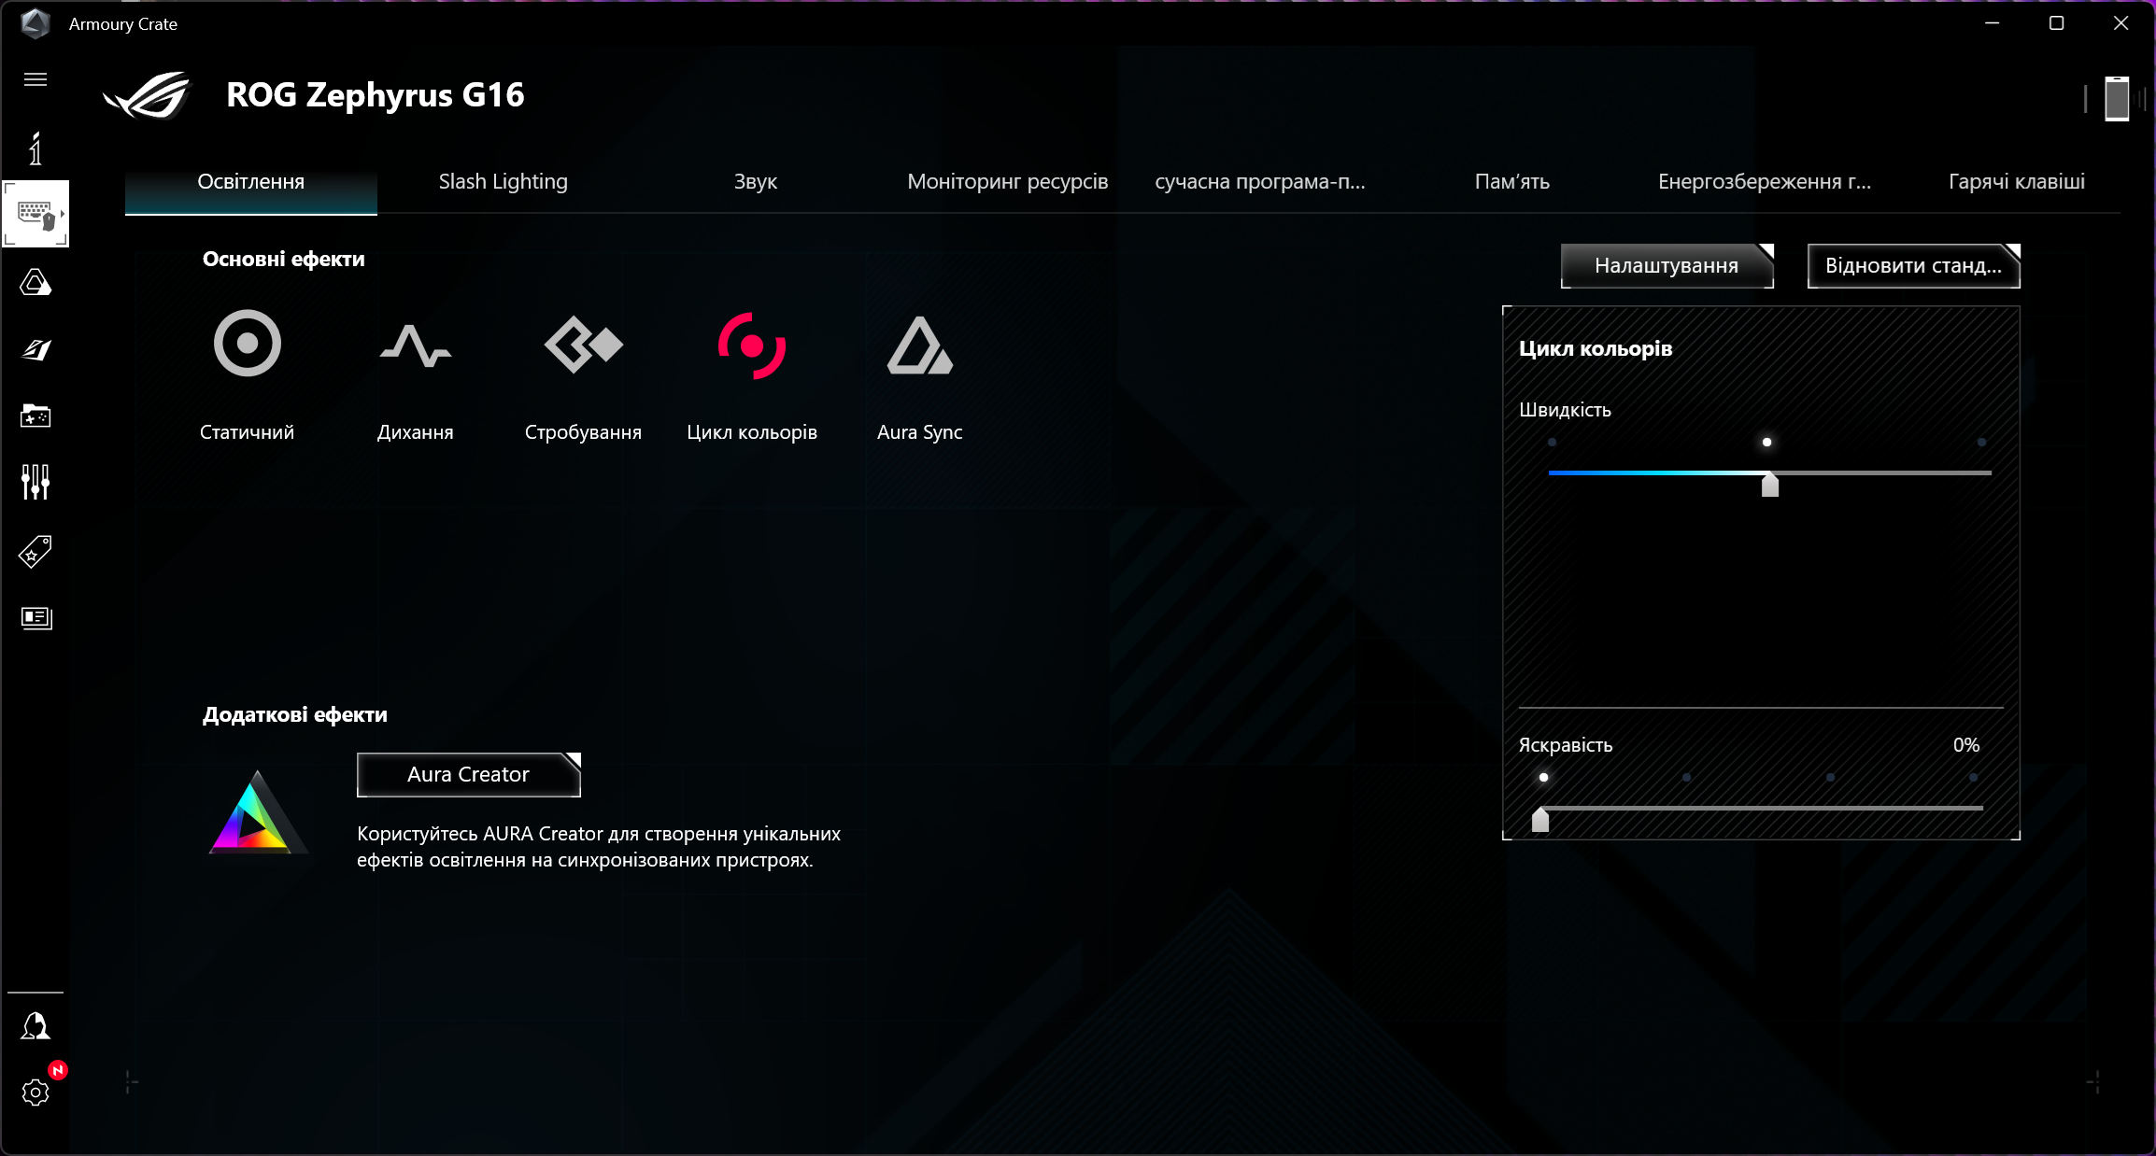Launch Aura Creator
Screen dimensions: 2156x1156
[x=468, y=774]
